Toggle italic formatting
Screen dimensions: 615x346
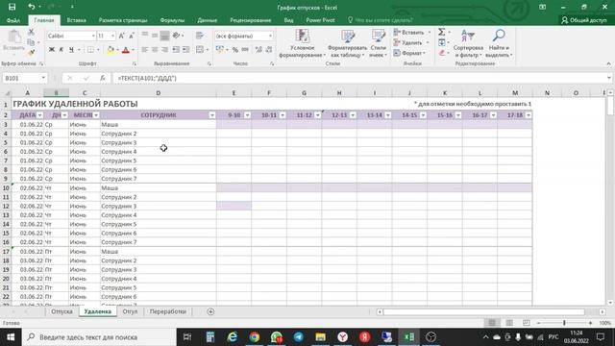[x=61, y=50]
